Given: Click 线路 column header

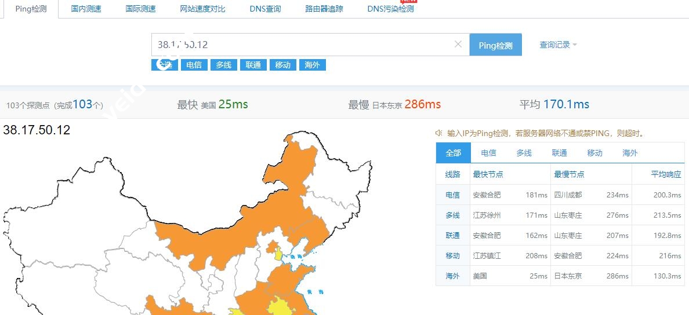Looking at the screenshot, I should [452, 174].
